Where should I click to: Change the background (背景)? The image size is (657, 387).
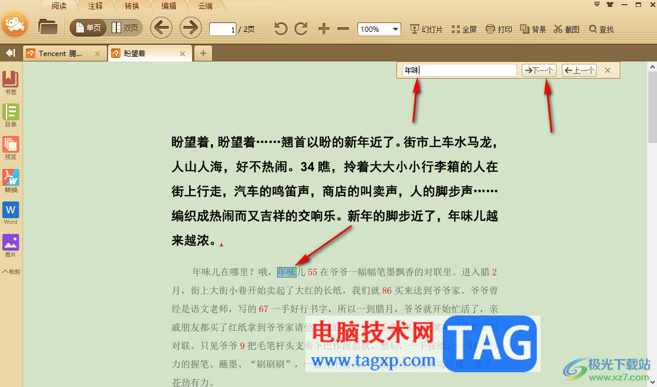click(x=533, y=30)
